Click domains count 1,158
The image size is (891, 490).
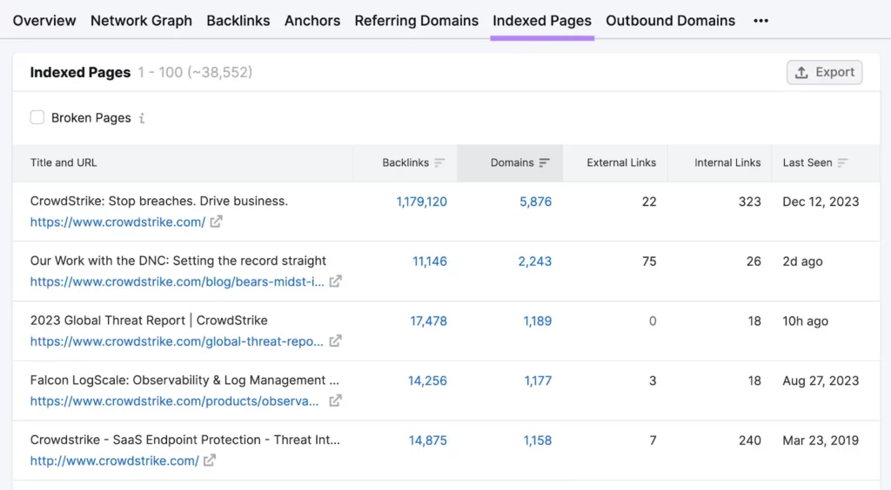click(x=538, y=440)
